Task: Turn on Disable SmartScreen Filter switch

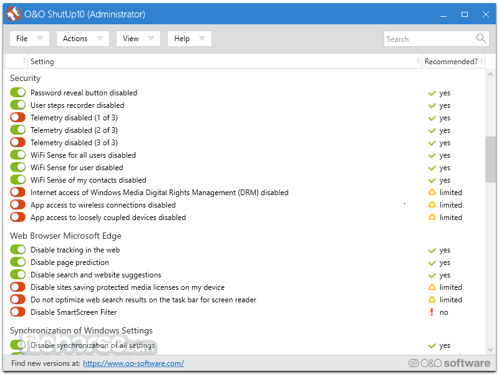Action: click(x=18, y=312)
